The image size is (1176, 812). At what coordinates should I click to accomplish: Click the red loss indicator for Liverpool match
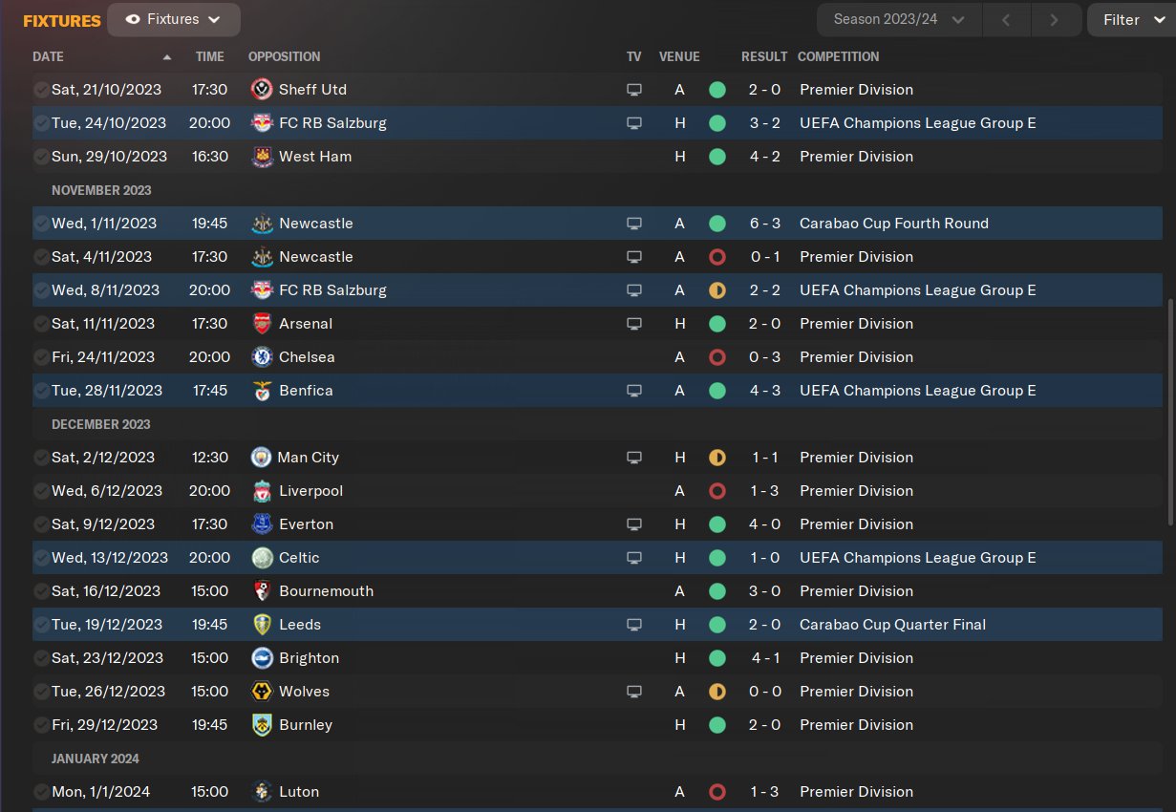click(x=717, y=491)
